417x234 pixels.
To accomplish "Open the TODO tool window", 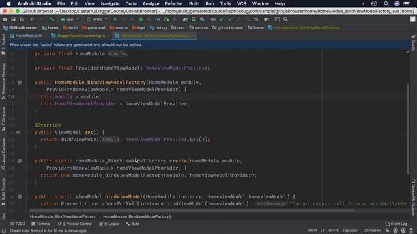I will [18, 224].
